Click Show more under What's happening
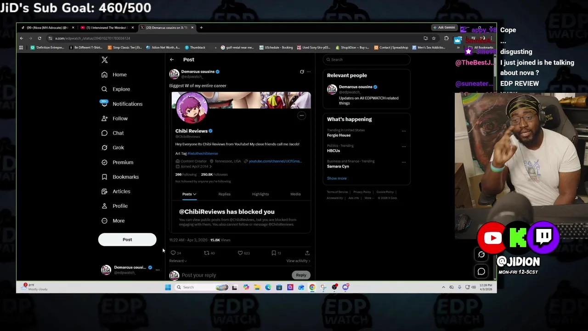Image resolution: width=588 pixels, height=331 pixels. (337, 178)
